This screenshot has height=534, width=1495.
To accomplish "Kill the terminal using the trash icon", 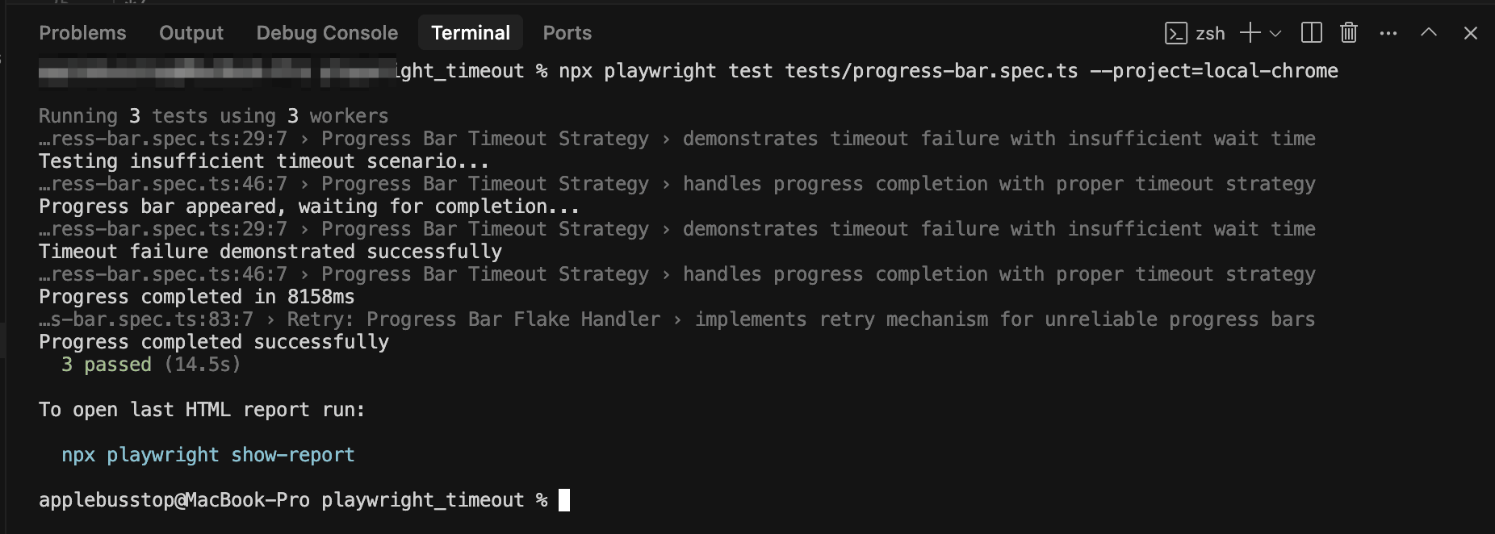I will point(1348,33).
